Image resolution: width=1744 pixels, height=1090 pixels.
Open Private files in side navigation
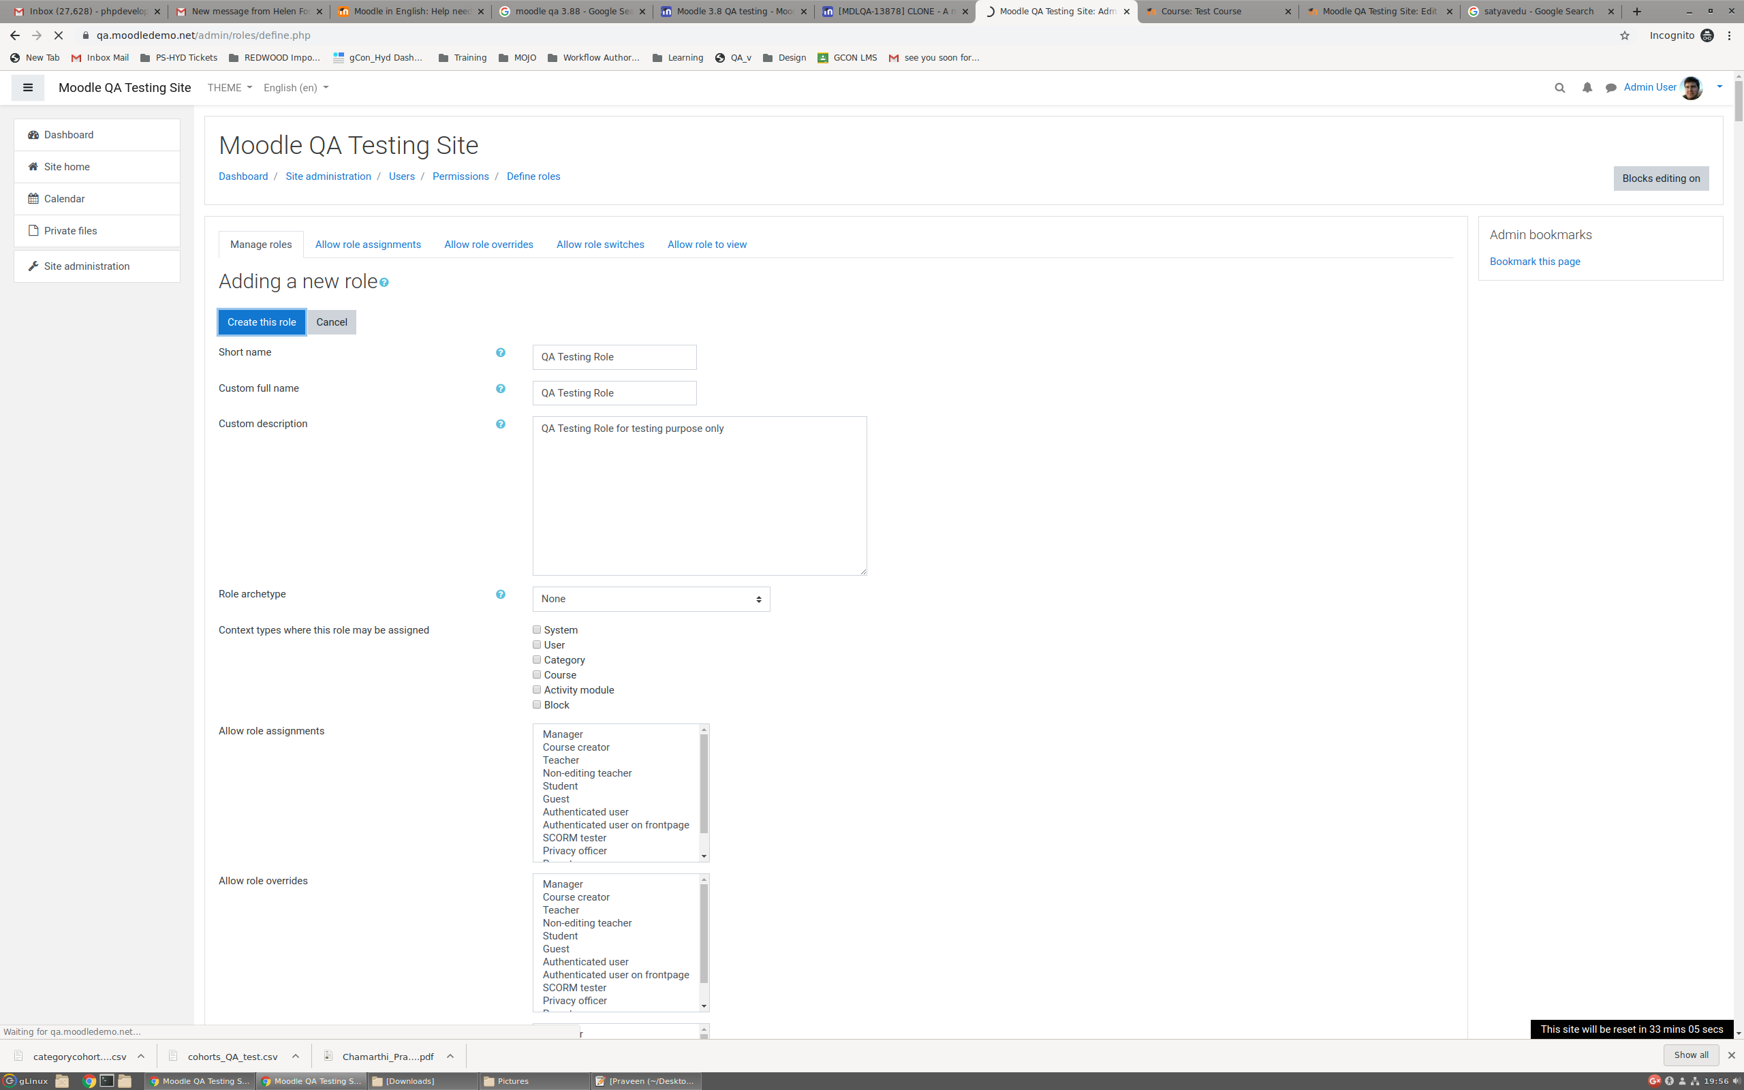click(97, 231)
